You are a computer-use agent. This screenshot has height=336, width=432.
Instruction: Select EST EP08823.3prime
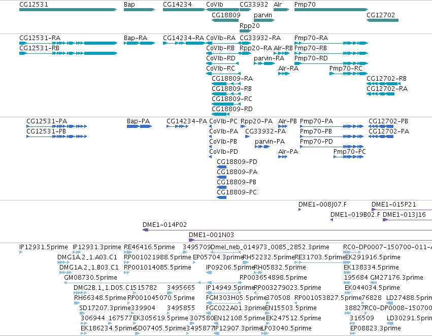[353, 333]
